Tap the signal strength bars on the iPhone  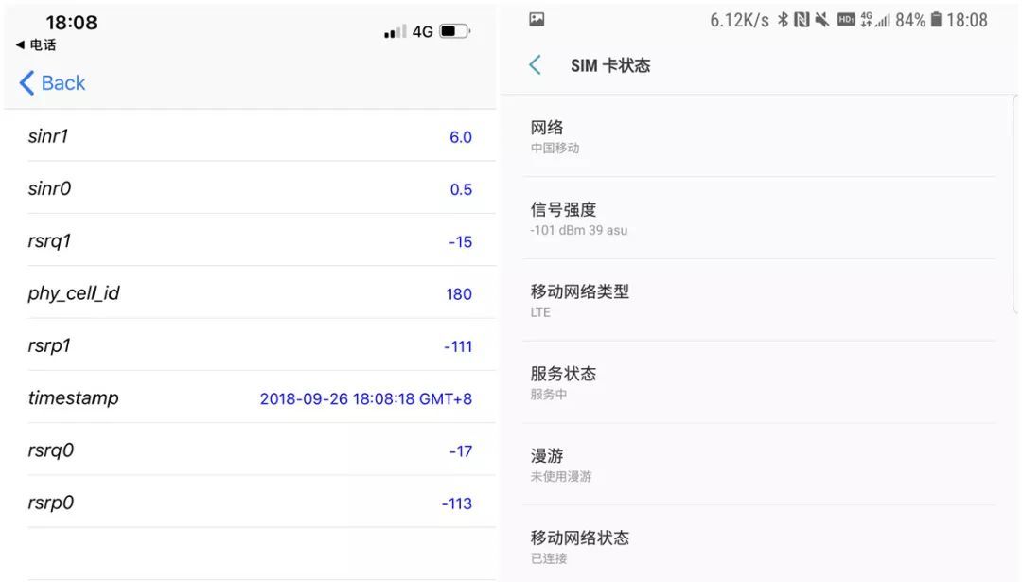pyautogui.click(x=393, y=30)
